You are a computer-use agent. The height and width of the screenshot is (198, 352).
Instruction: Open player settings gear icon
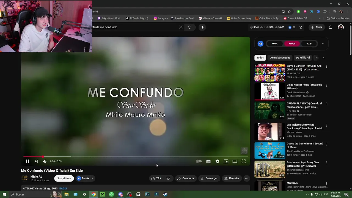click(217, 161)
